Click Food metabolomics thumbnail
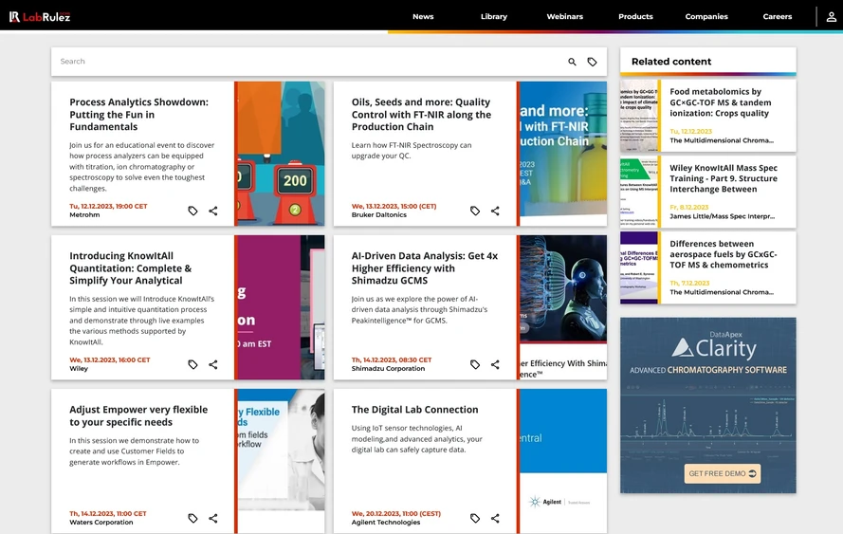Image resolution: width=843 pixels, height=534 pixels. [639, 116]
